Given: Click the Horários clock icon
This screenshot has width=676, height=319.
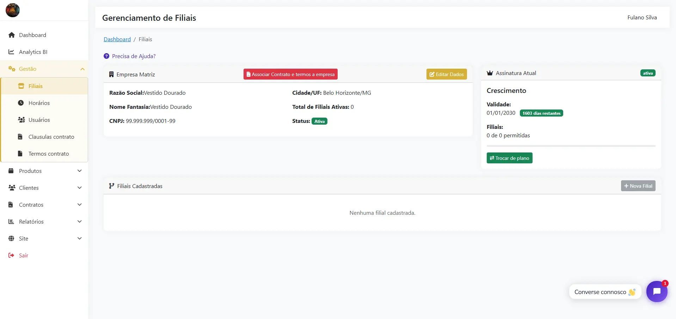Looking at the screenshot, I should (x=21, y=103).
